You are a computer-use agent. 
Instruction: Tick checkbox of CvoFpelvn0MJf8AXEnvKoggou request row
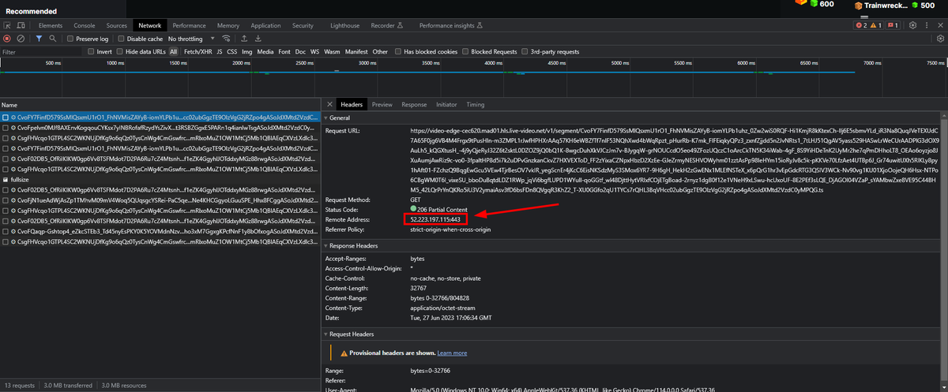coord(5,126)
